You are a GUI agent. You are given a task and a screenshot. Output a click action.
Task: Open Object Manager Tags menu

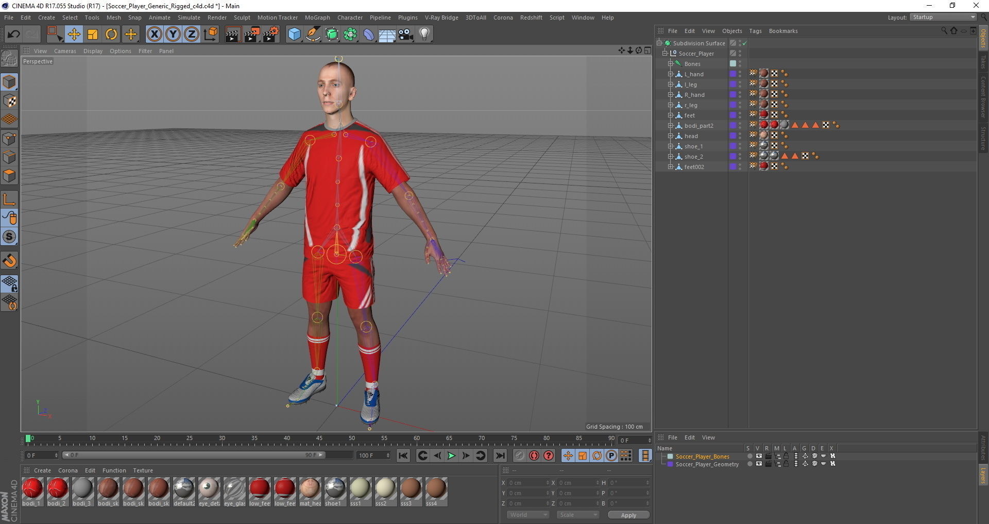coord(755,31)
